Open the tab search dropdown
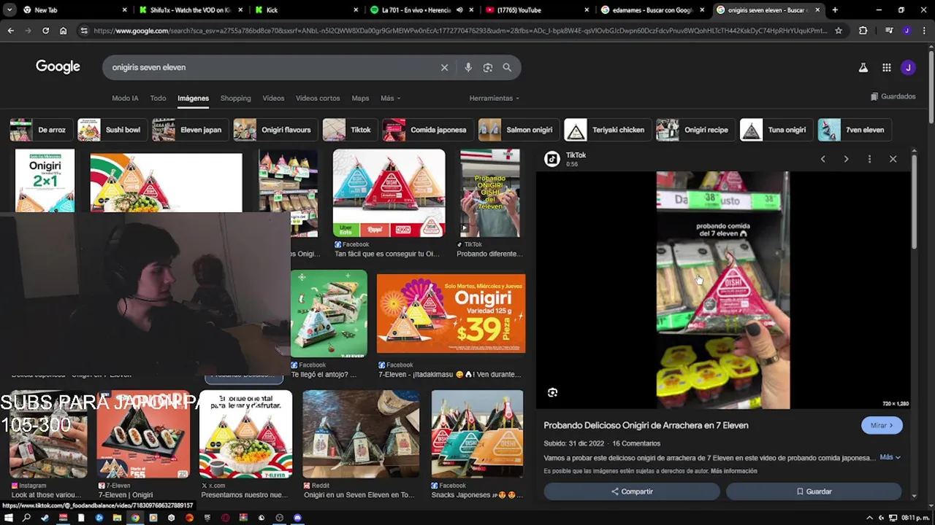 pos(9,10)
